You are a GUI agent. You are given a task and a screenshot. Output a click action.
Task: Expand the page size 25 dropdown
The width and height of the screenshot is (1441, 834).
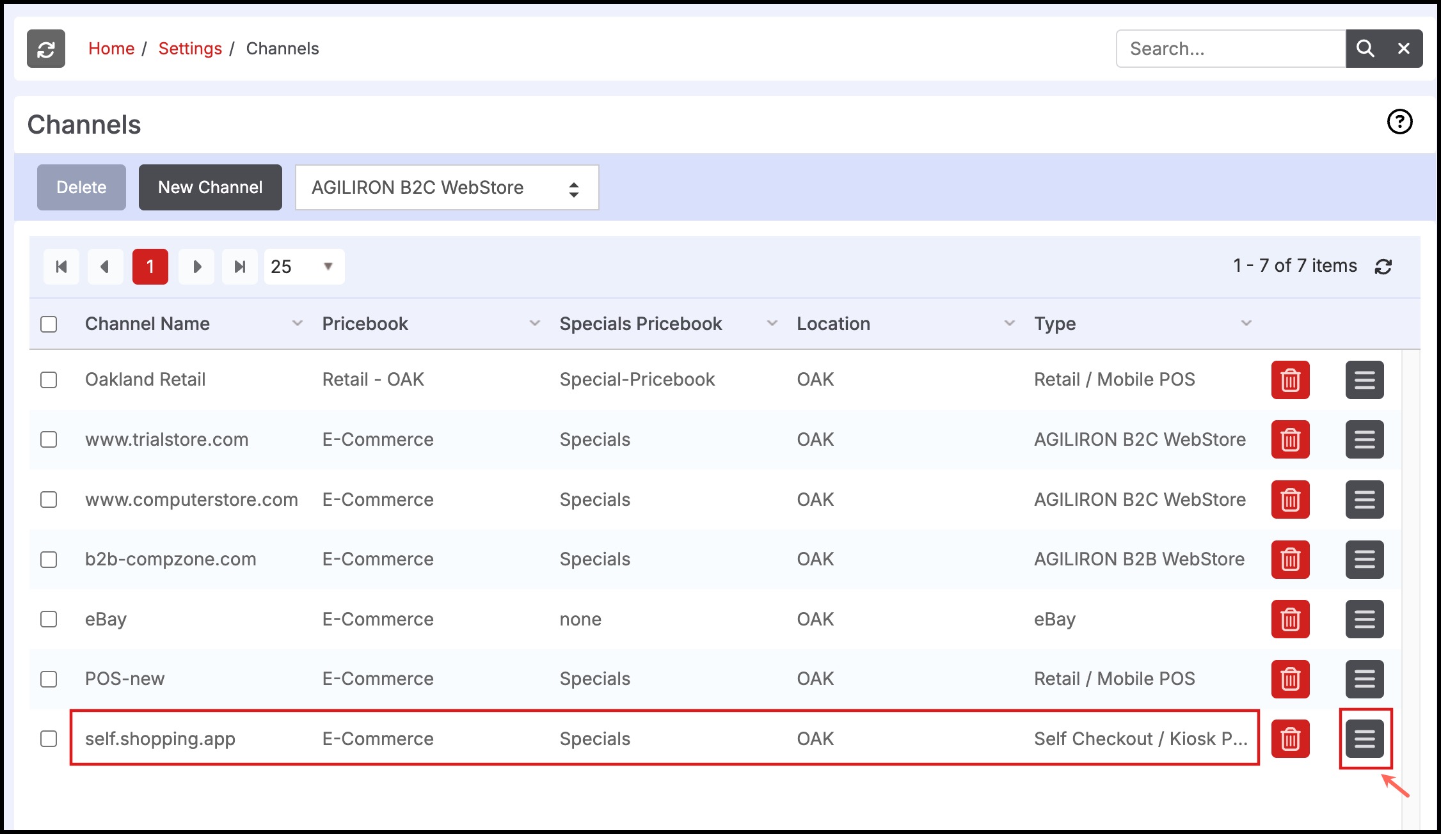pyautogui.click(x=304, y=267)
